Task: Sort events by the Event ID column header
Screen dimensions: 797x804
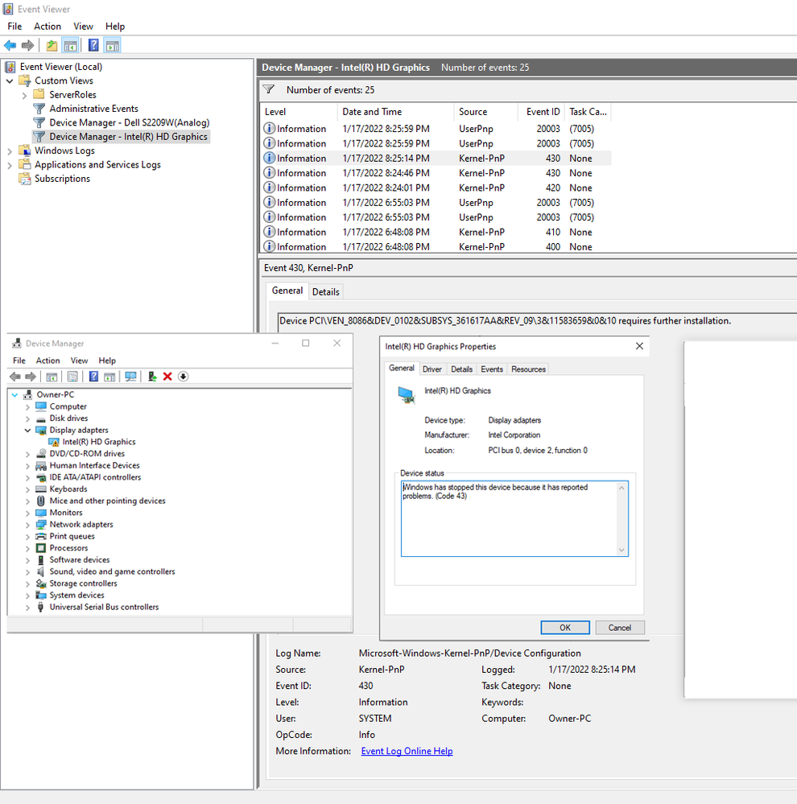Action: tap(541, 112)
